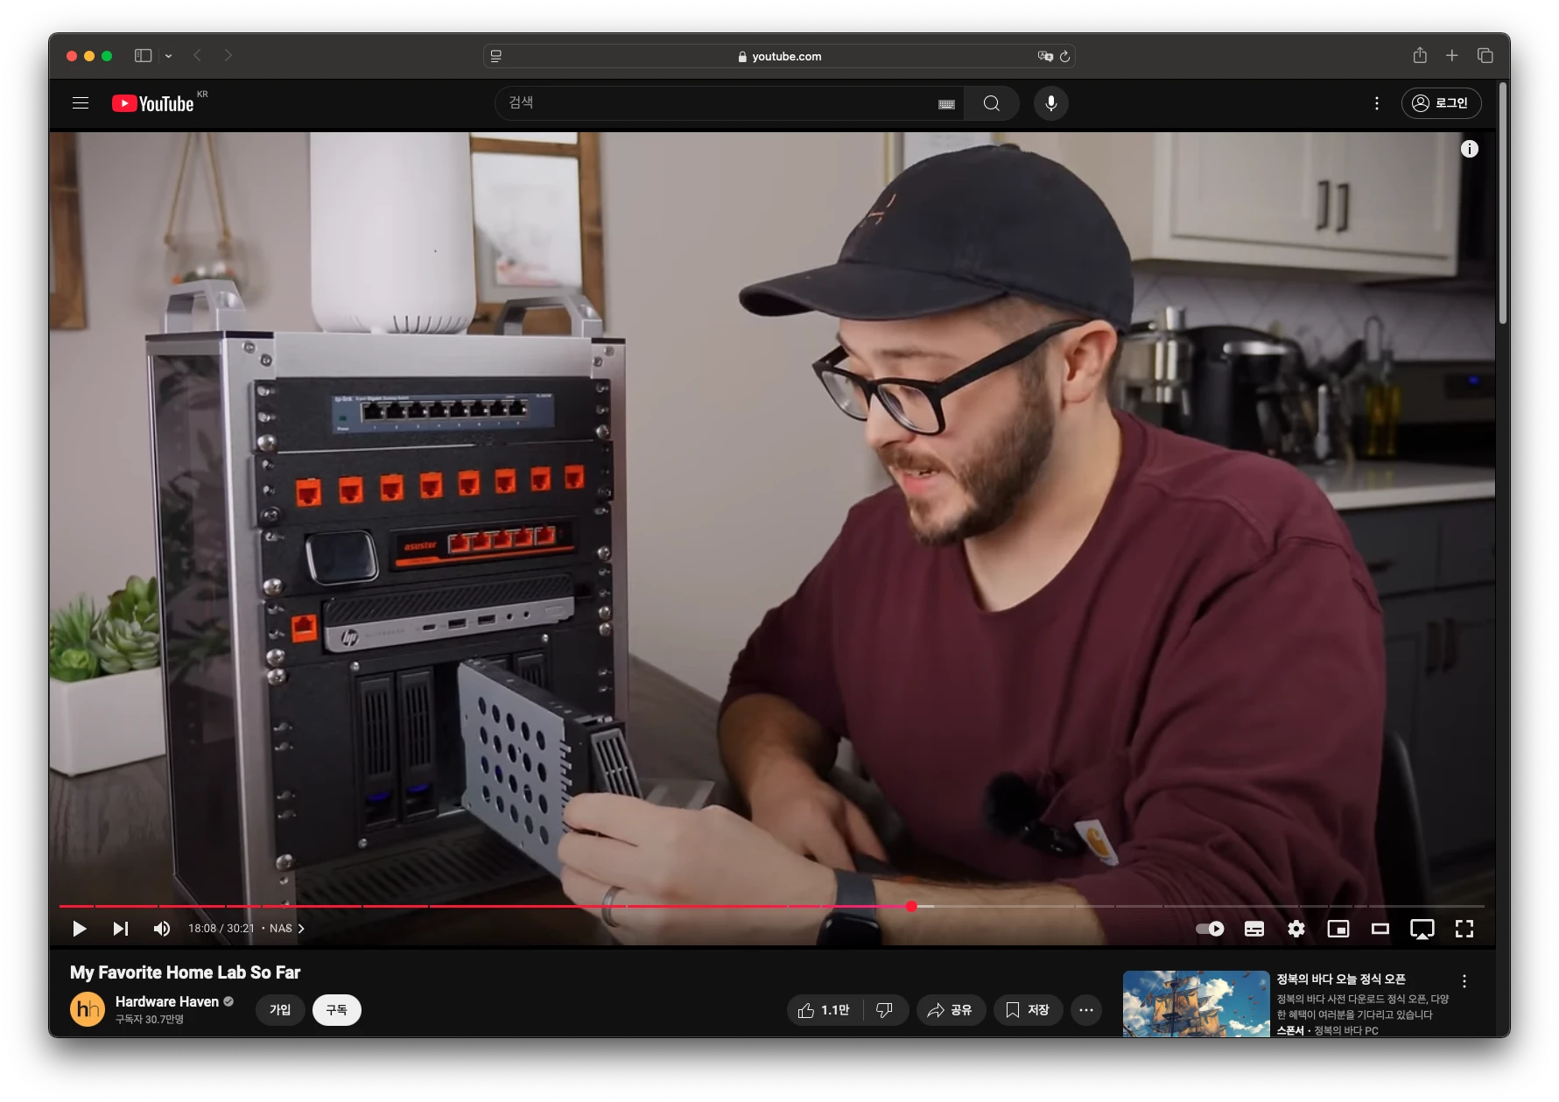Image resolution: width=1559 pixels, height=1102 pixels.
Task: Open more actions with the ellipsis button
Action: pos(1085,1009)
